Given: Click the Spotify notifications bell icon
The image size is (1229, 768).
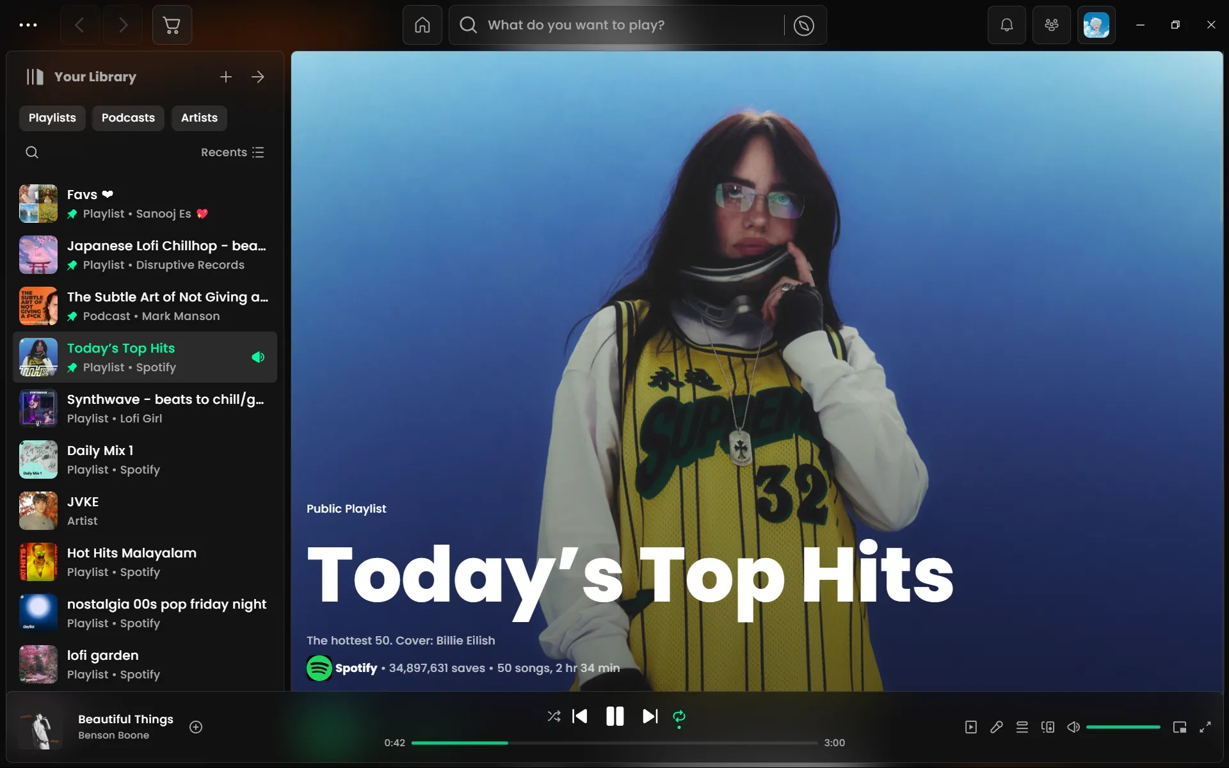Looking at the screenshot, I should point(1006,25).
